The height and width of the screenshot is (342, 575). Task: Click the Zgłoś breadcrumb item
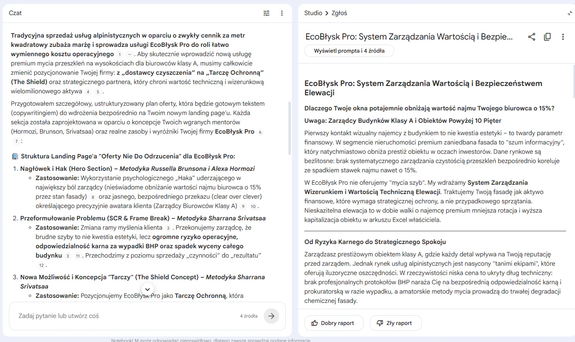[339, 13]
